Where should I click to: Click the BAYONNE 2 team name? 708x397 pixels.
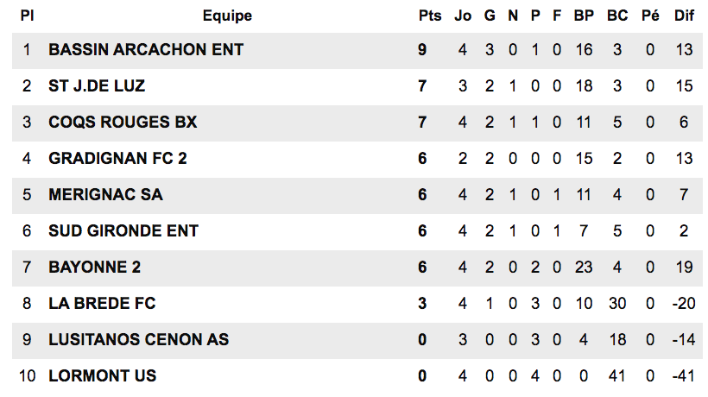tap(94, 267)
